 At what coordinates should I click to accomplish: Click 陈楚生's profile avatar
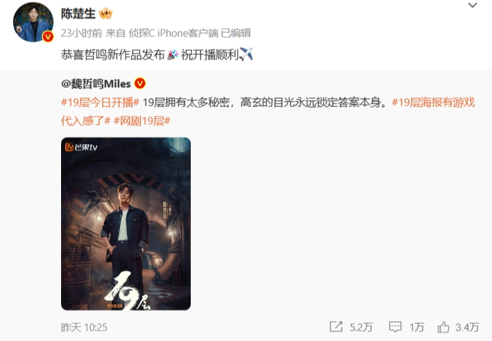point(33,22)
